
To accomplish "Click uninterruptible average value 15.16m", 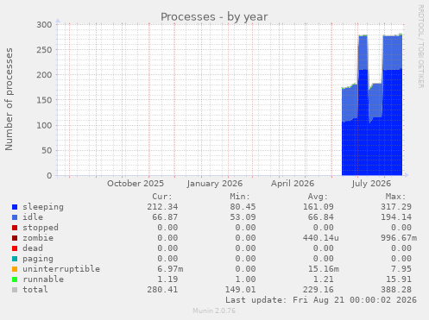I will (x=324, y=269).
